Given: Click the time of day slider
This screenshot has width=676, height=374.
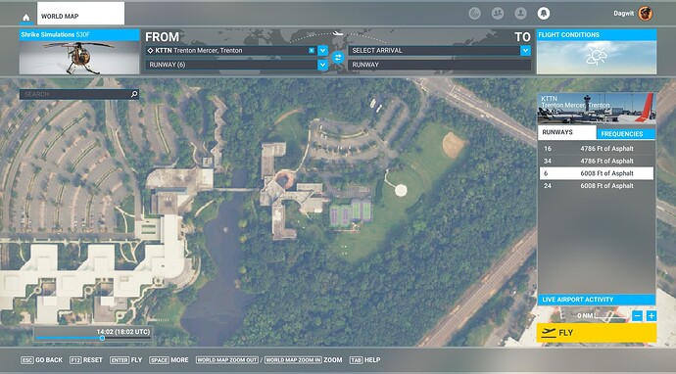Looking at the screenshot, I should pyautogui.click(x=93, y=338).
